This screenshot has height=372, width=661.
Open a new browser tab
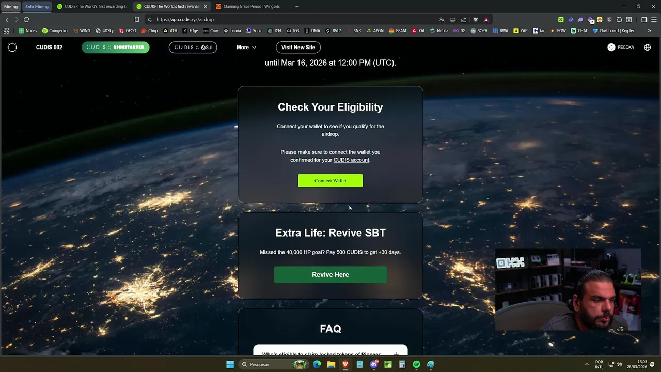pyautogui.click(x=297, y=7)
